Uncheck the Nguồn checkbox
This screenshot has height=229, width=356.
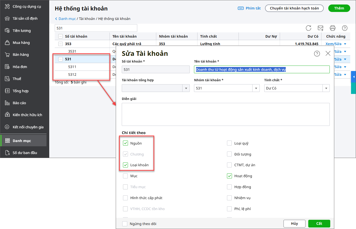point(125,143)
